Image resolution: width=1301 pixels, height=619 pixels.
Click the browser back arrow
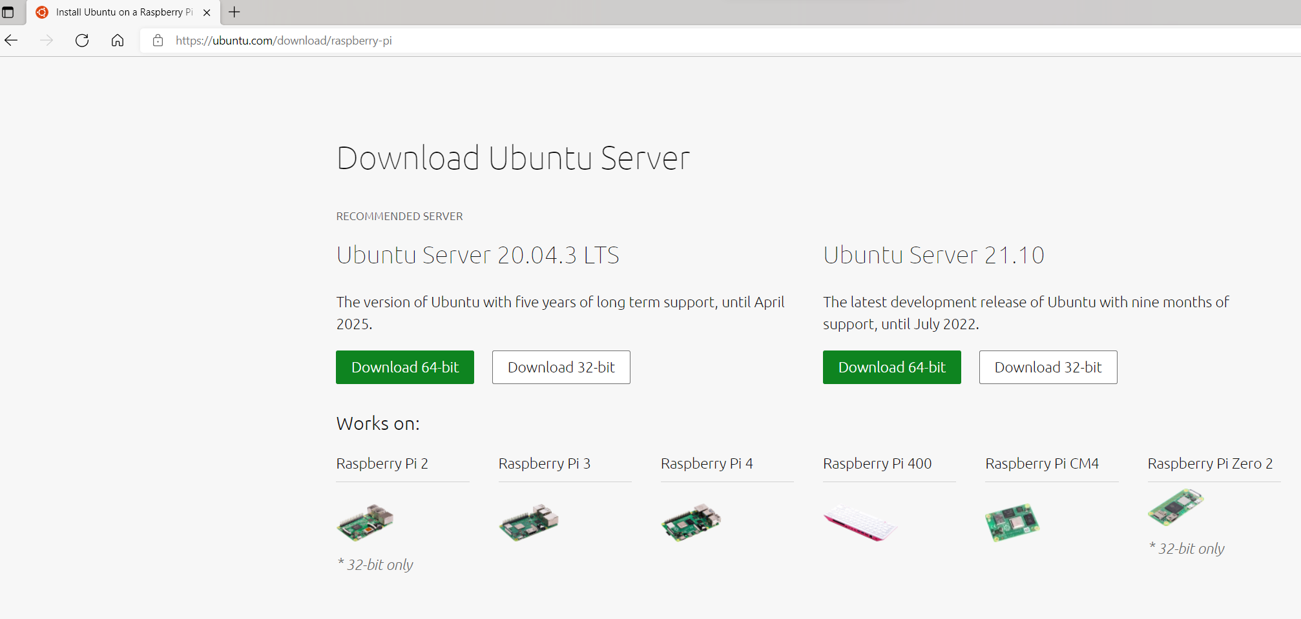pyautogui.click(x=11, y=41)
